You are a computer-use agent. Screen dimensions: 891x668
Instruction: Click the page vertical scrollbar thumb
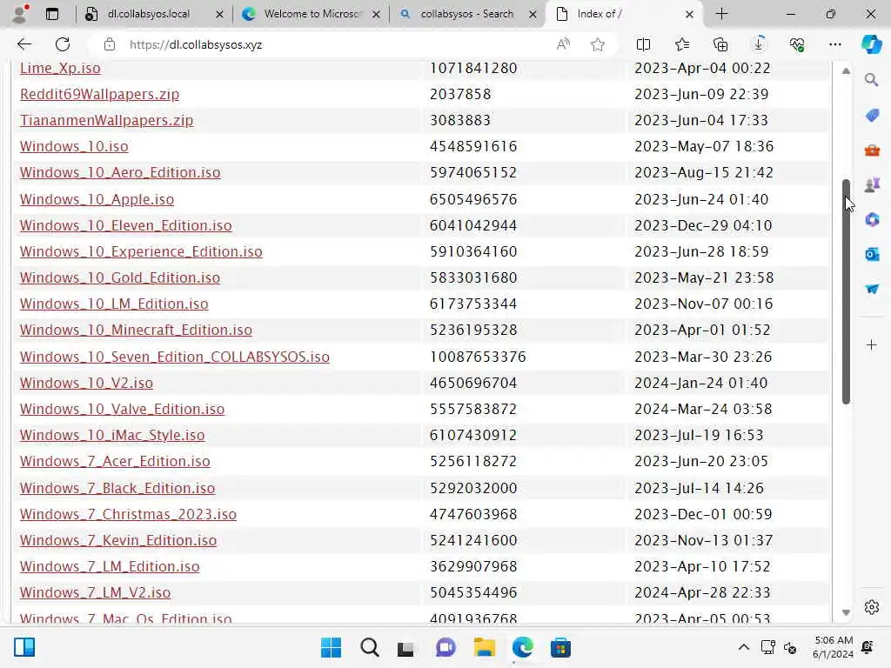click(x=846, y=291)
